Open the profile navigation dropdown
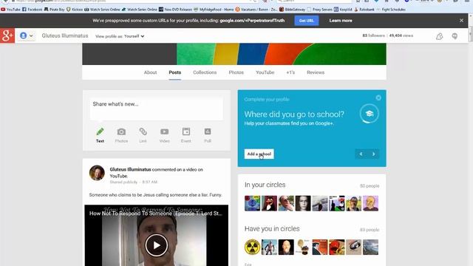 click(x=27, y=35)
